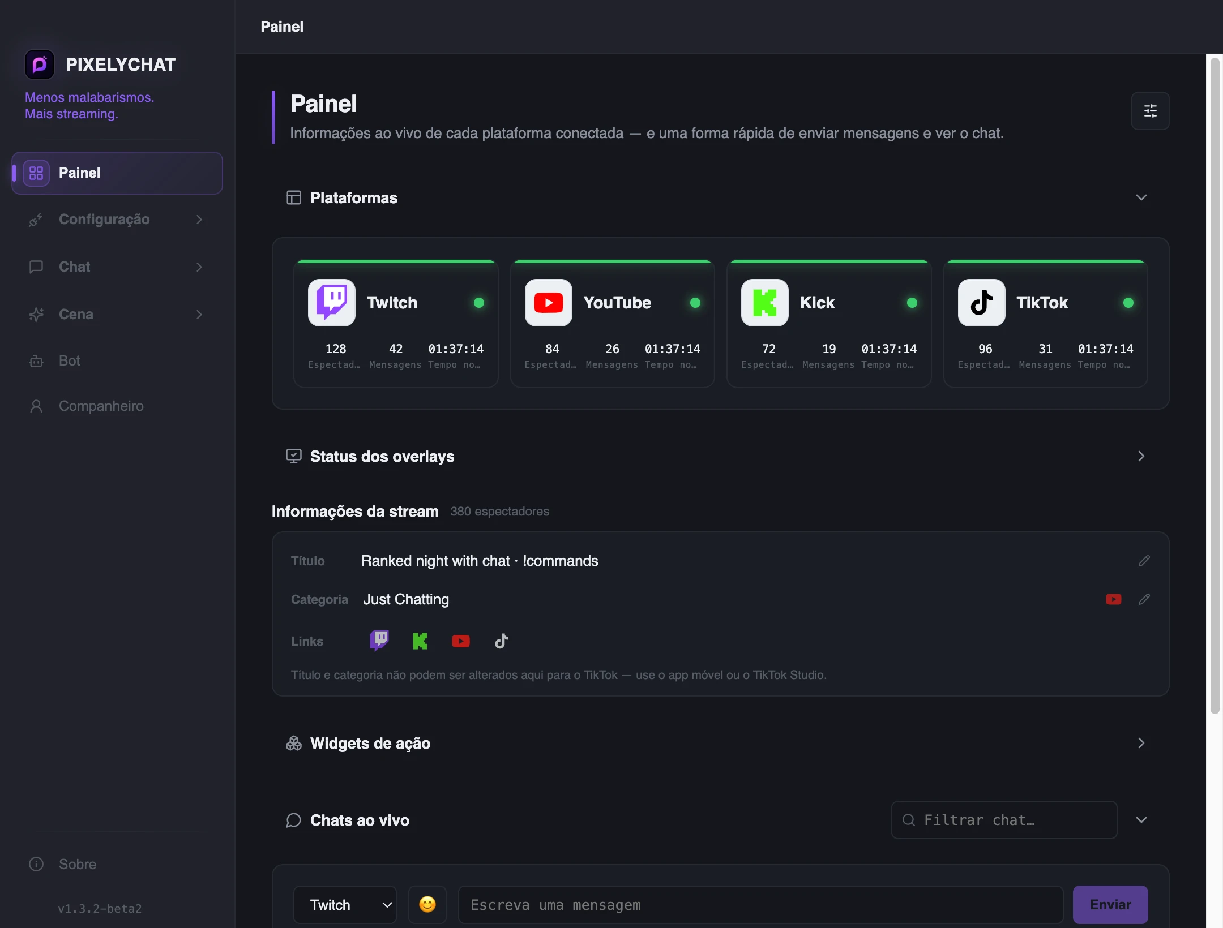Click the PixelyChat logo icon

[x=40, y=65]
